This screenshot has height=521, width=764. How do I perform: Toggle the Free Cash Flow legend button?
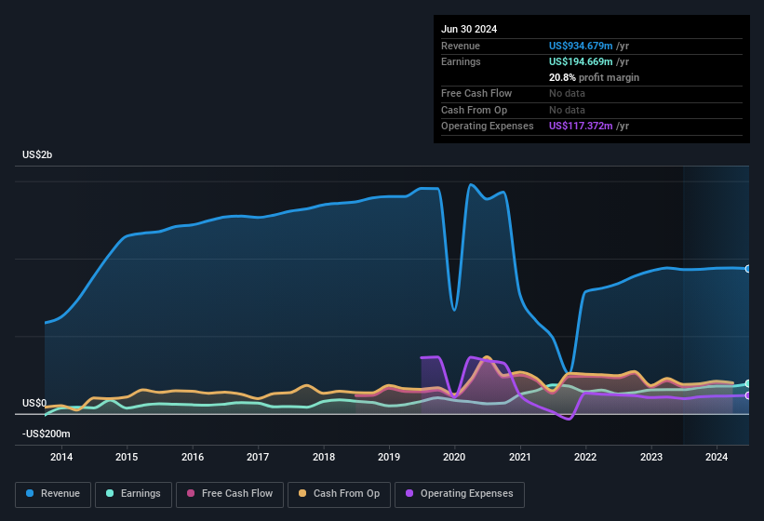pos(230,494)
